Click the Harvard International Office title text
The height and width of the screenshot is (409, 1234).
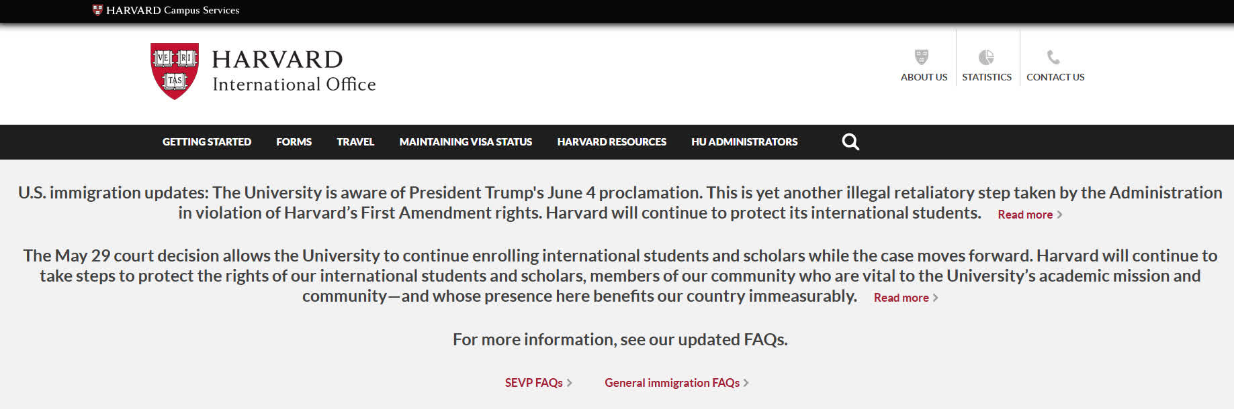pyautogui.click(x=294, y=71)
